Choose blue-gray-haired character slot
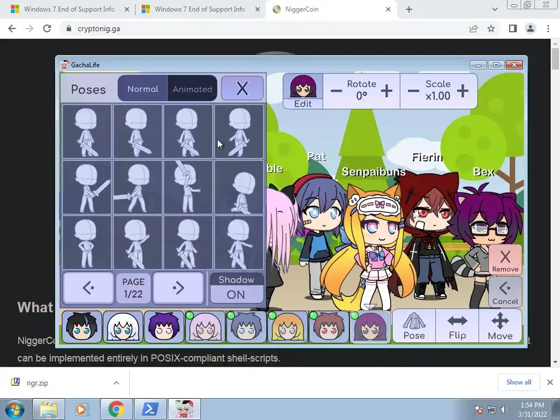 point(246,327)
